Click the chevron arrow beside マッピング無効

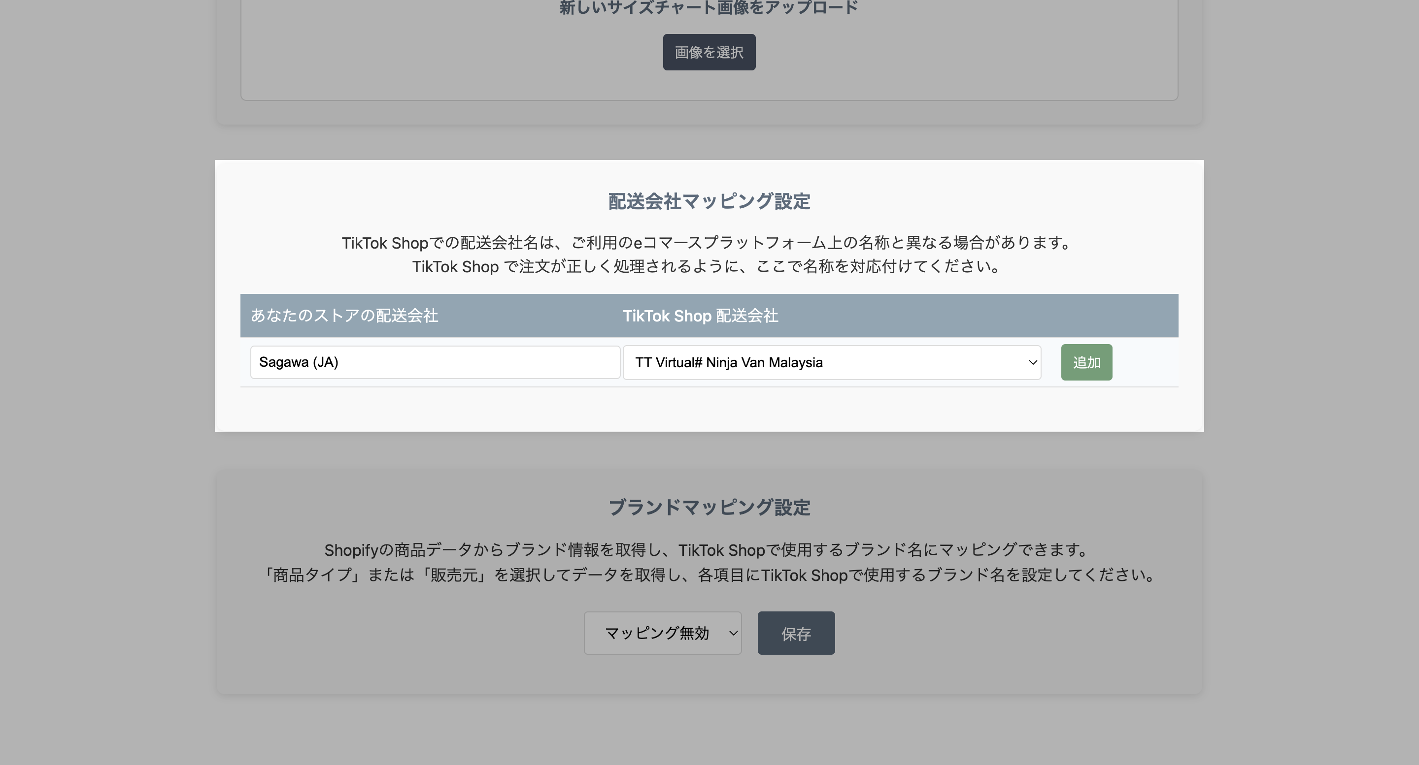point(733,633)
